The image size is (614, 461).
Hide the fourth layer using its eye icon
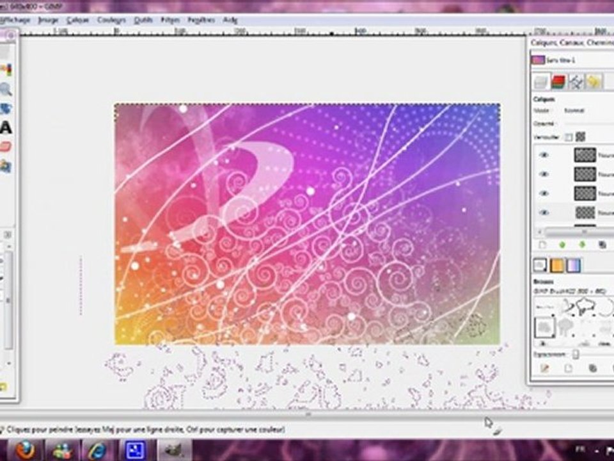pos(544,213)
